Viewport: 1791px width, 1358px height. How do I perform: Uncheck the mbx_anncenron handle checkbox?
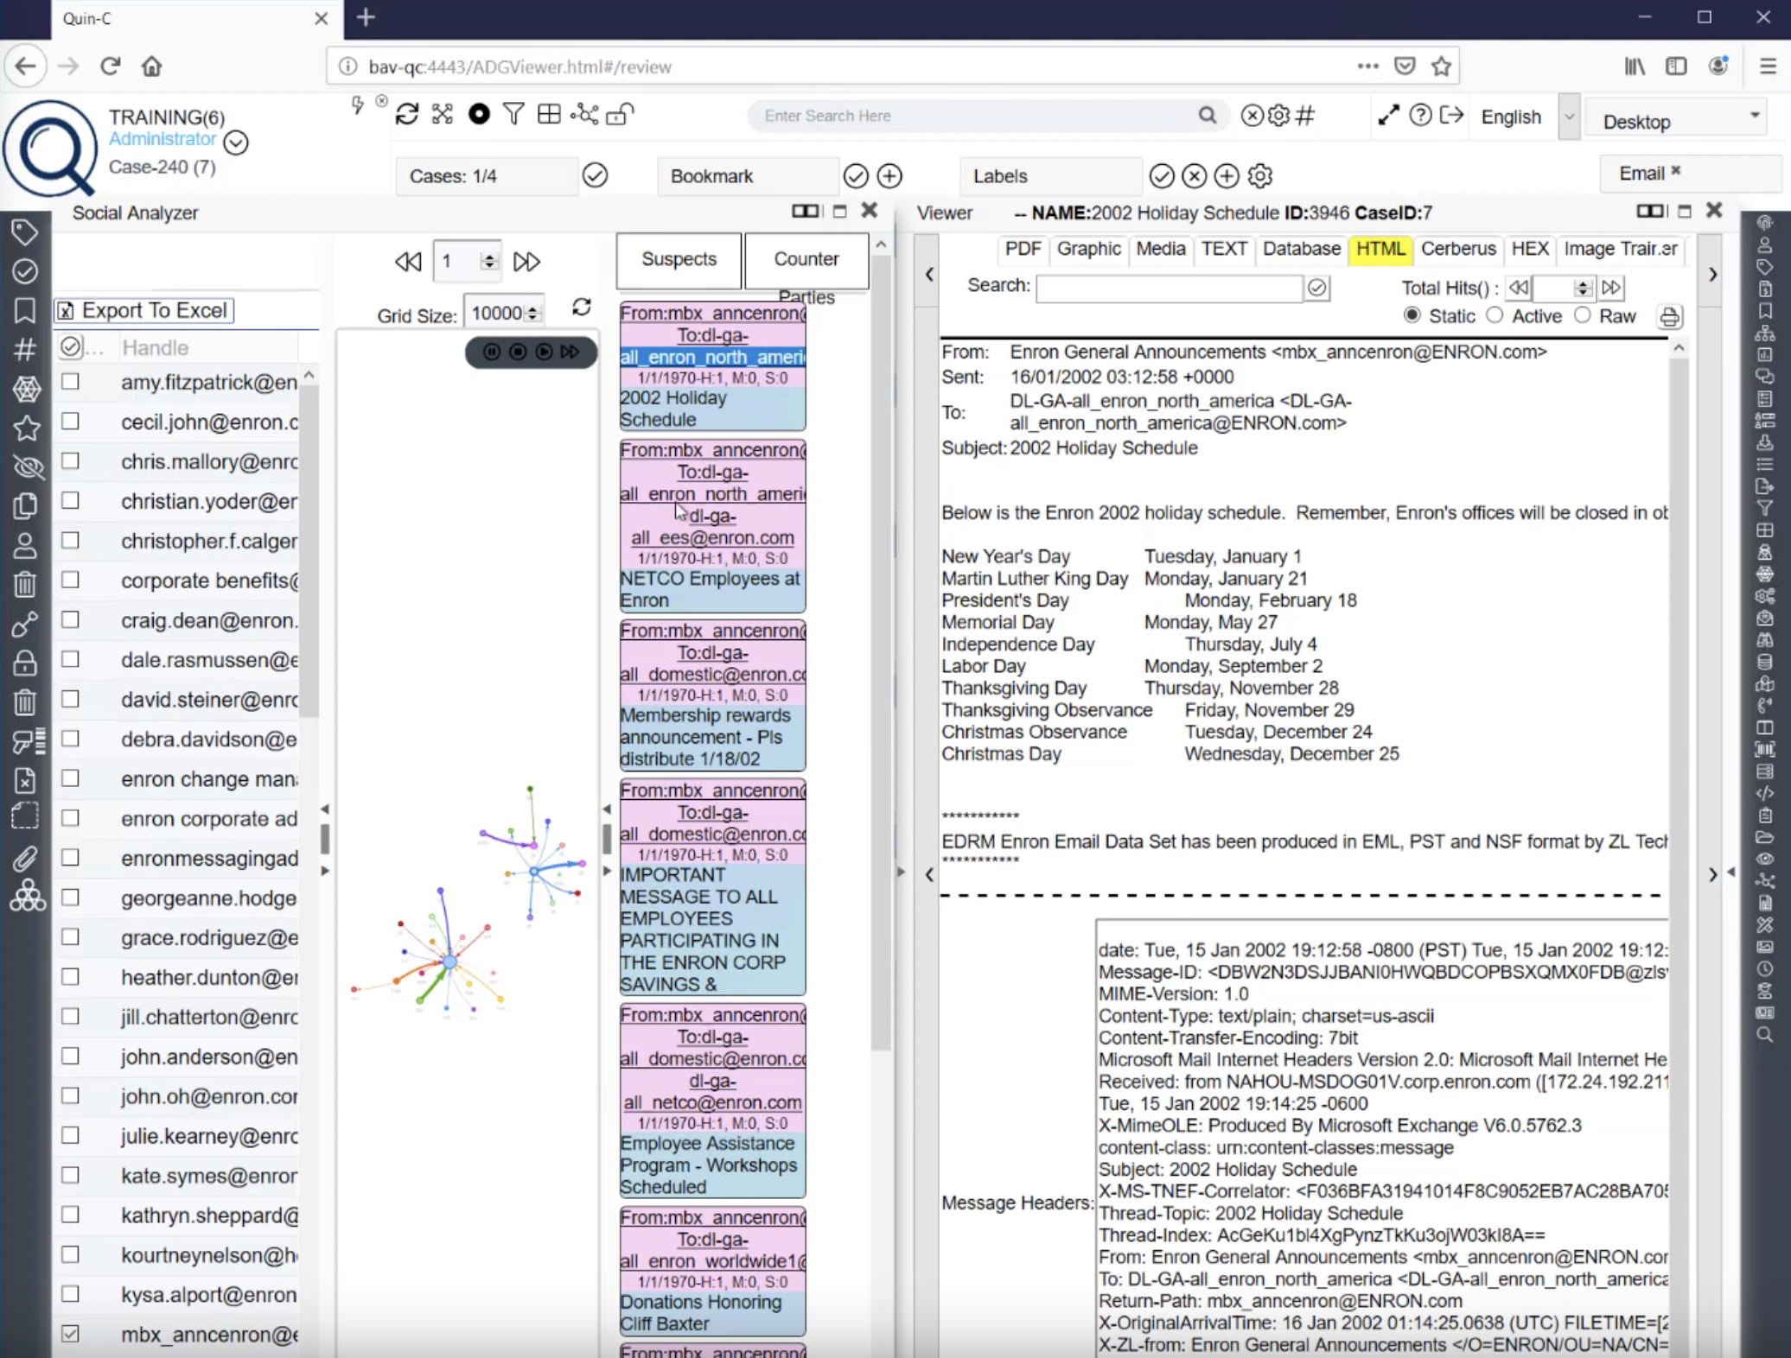[70, 1334]
